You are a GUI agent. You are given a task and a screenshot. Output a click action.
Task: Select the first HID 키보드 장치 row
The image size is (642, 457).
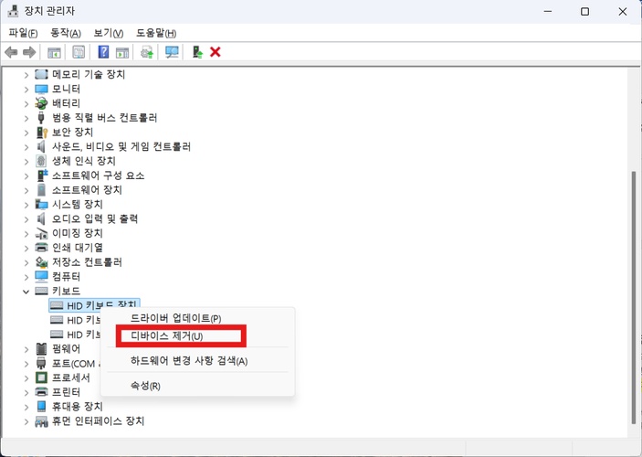tap(94, 305)
